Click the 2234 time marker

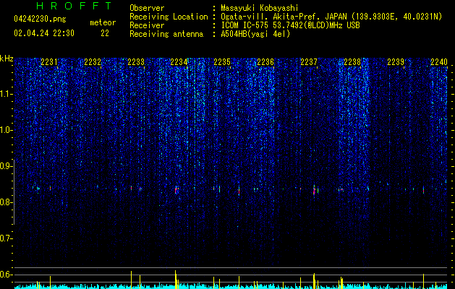point(179,62)
